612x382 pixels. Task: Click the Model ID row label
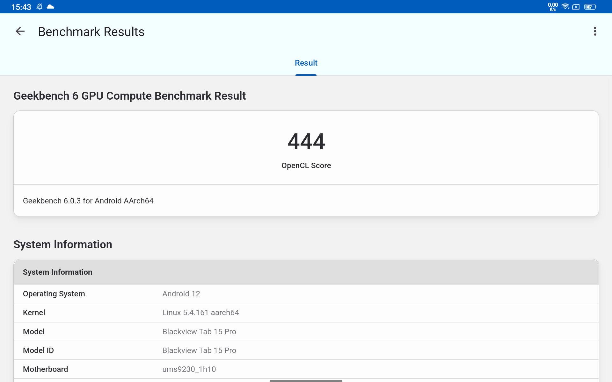[x=38, y=350]
